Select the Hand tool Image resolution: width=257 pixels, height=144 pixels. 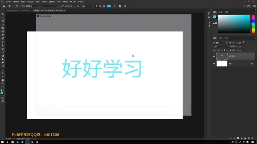[x=3, y=80]
